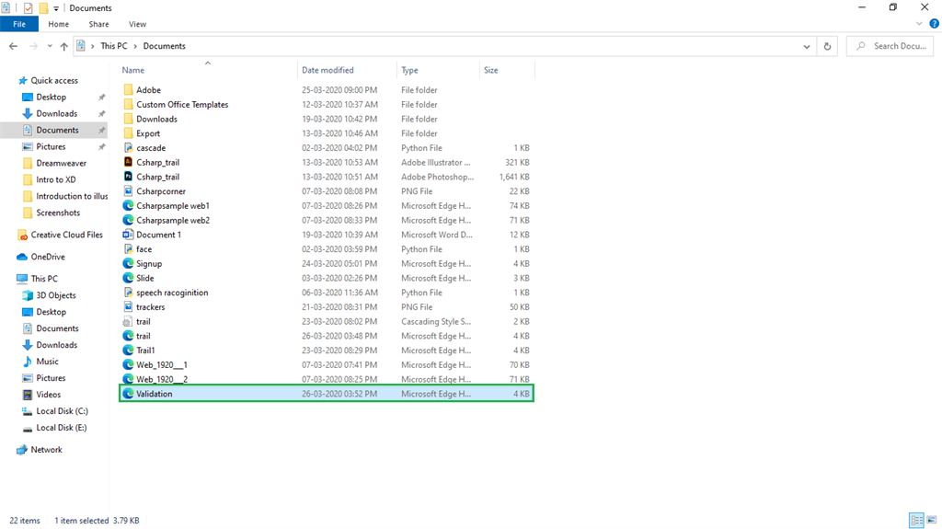
Task: Open Network in navigation pane
Action: [x=46, y=450]
